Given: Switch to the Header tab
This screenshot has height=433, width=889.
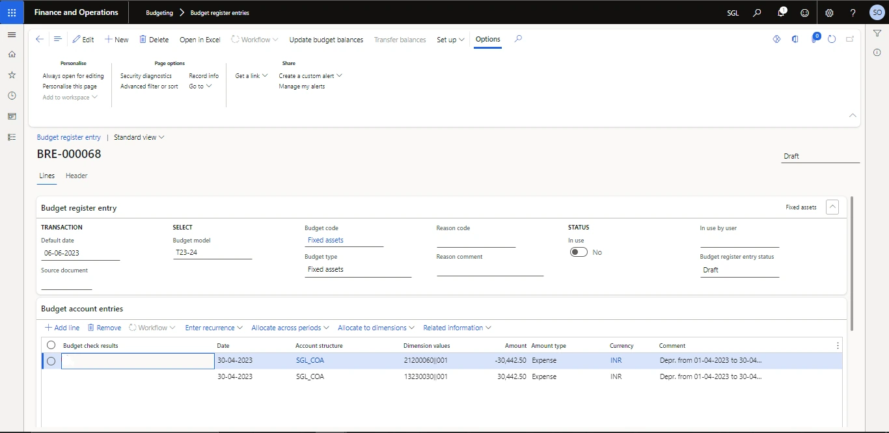Looking at the screenshot, I should tap(77, 176).
